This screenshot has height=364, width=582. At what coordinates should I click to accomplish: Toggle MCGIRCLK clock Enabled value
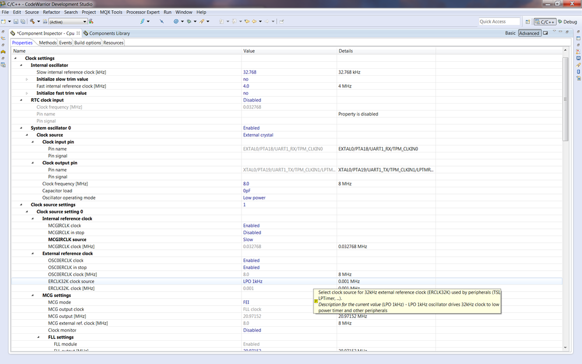click(x=251, y=225)
